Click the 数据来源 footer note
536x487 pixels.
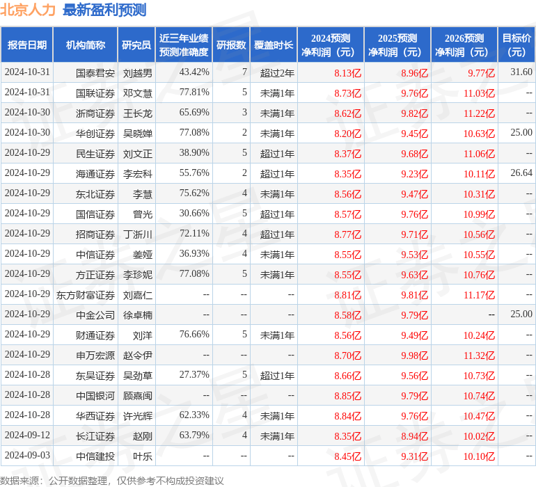pos(112,481)
